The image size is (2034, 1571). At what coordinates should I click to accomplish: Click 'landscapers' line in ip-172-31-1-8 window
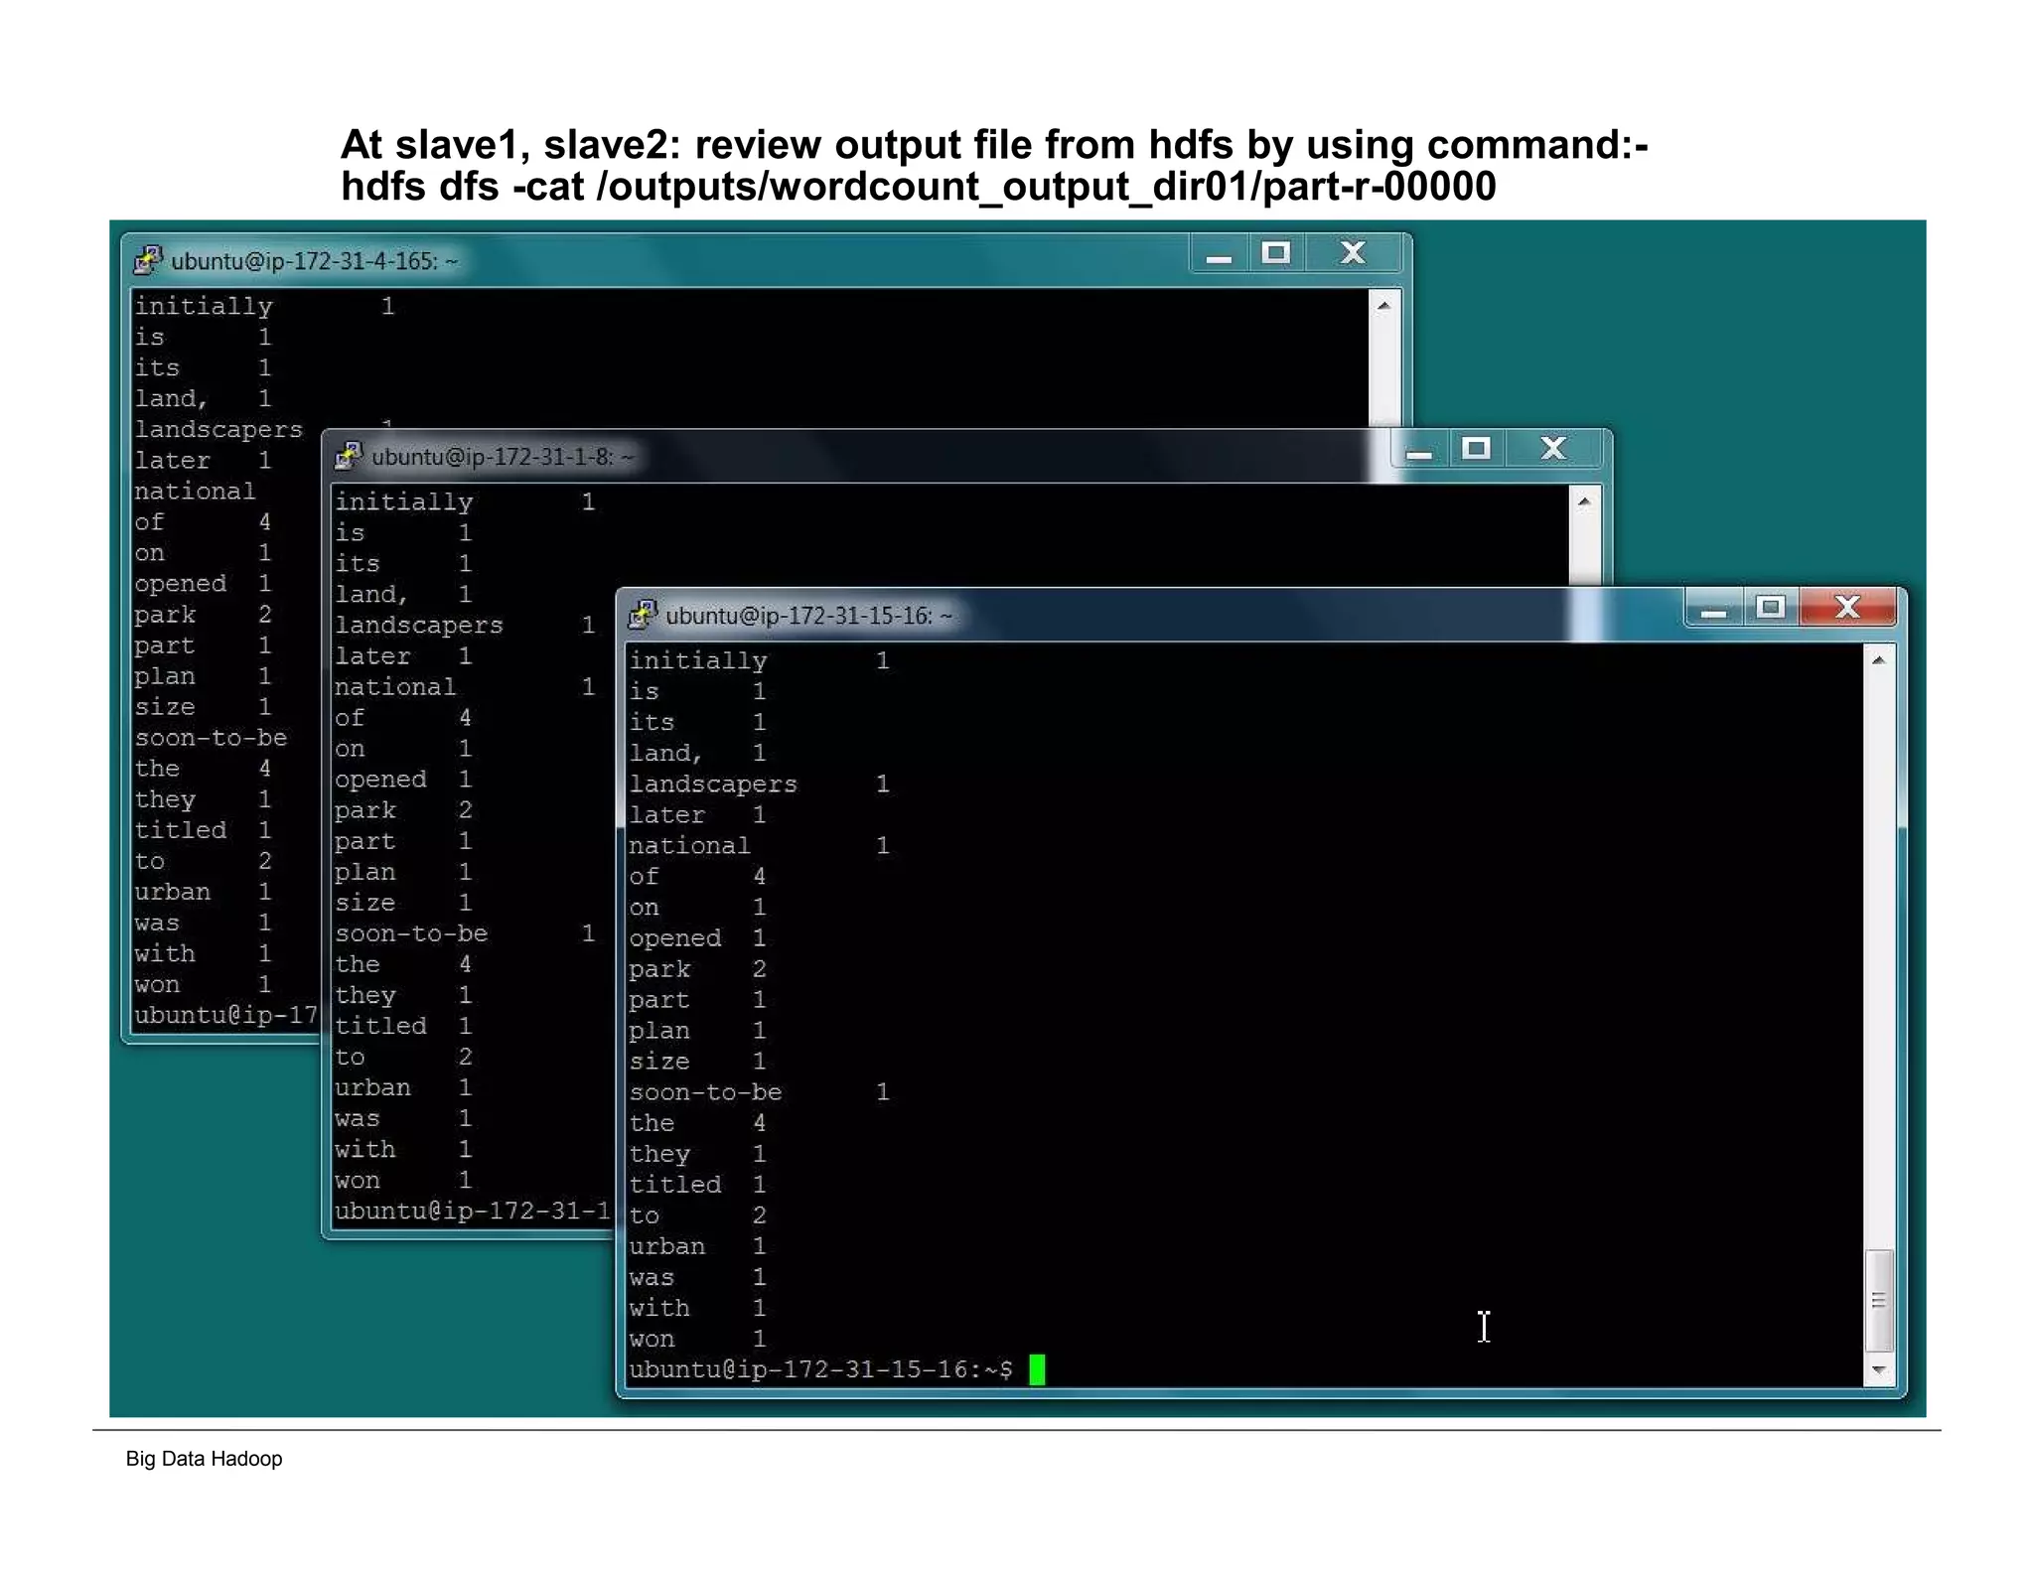[465, 626]
